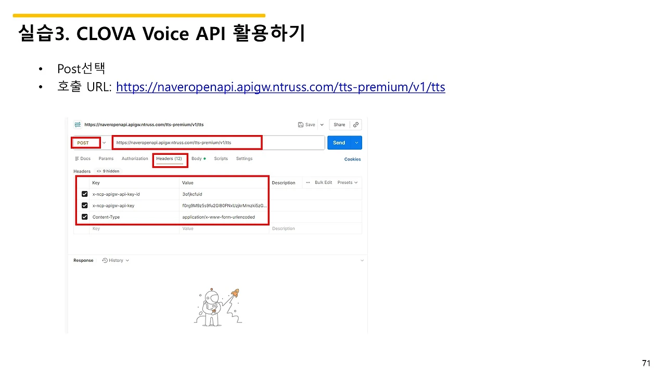Select the x-ncp-apigw-api-key key cell
This screenshot has width=666, height=374.
[x=134, y=206]
